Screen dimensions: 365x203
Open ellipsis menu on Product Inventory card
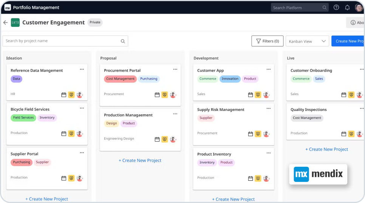click(268, 153)
